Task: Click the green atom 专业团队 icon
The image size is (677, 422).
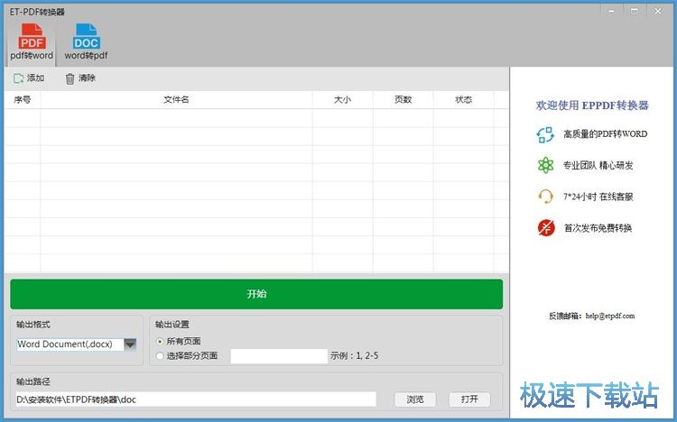Action: pyautogui.click(x=545, y=165)
